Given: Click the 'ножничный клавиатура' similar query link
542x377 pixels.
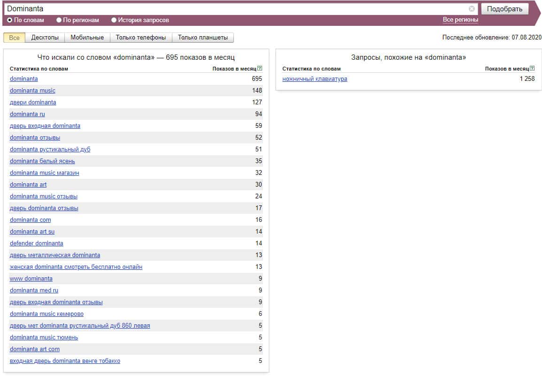Looking at the screenshot, I should pos(315,79).
